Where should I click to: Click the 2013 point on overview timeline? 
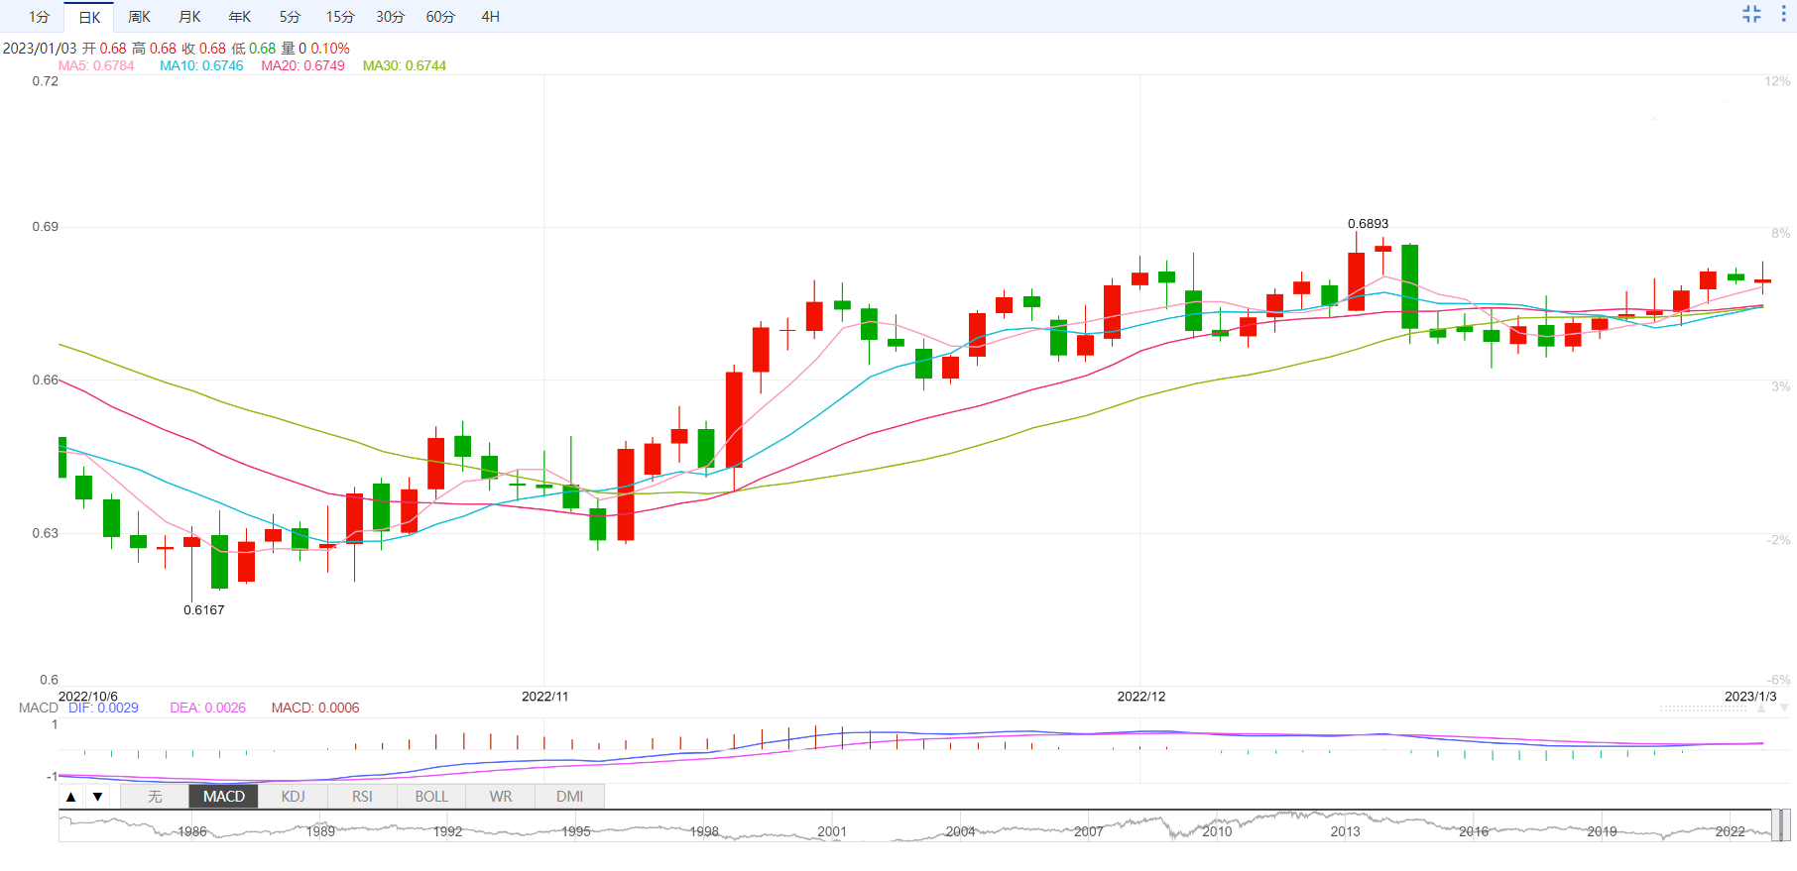click(x=1345, y=831)
